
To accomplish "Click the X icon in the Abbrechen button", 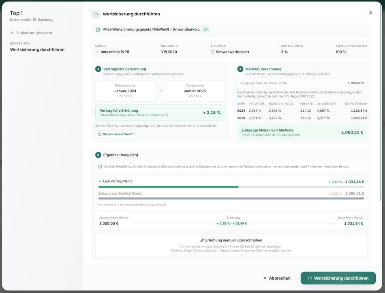I will [265, 278].
